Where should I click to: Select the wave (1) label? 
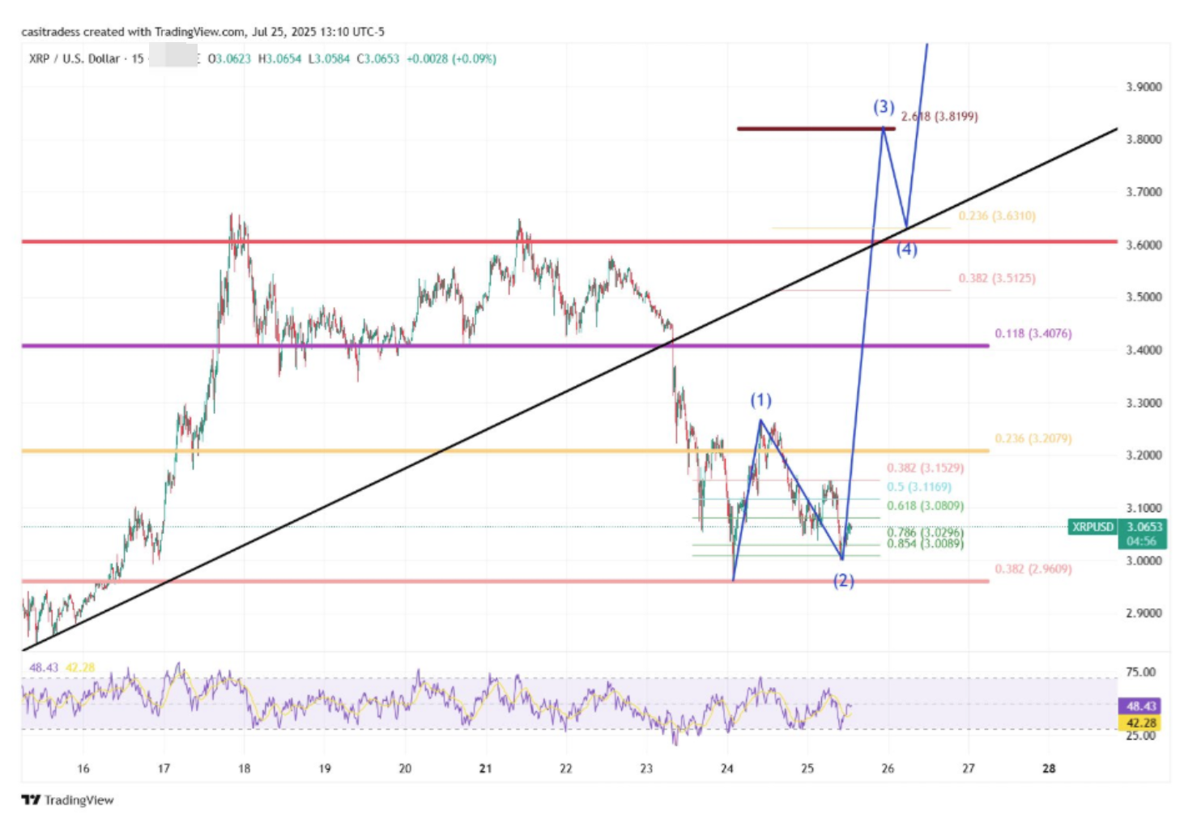point(760,400)
